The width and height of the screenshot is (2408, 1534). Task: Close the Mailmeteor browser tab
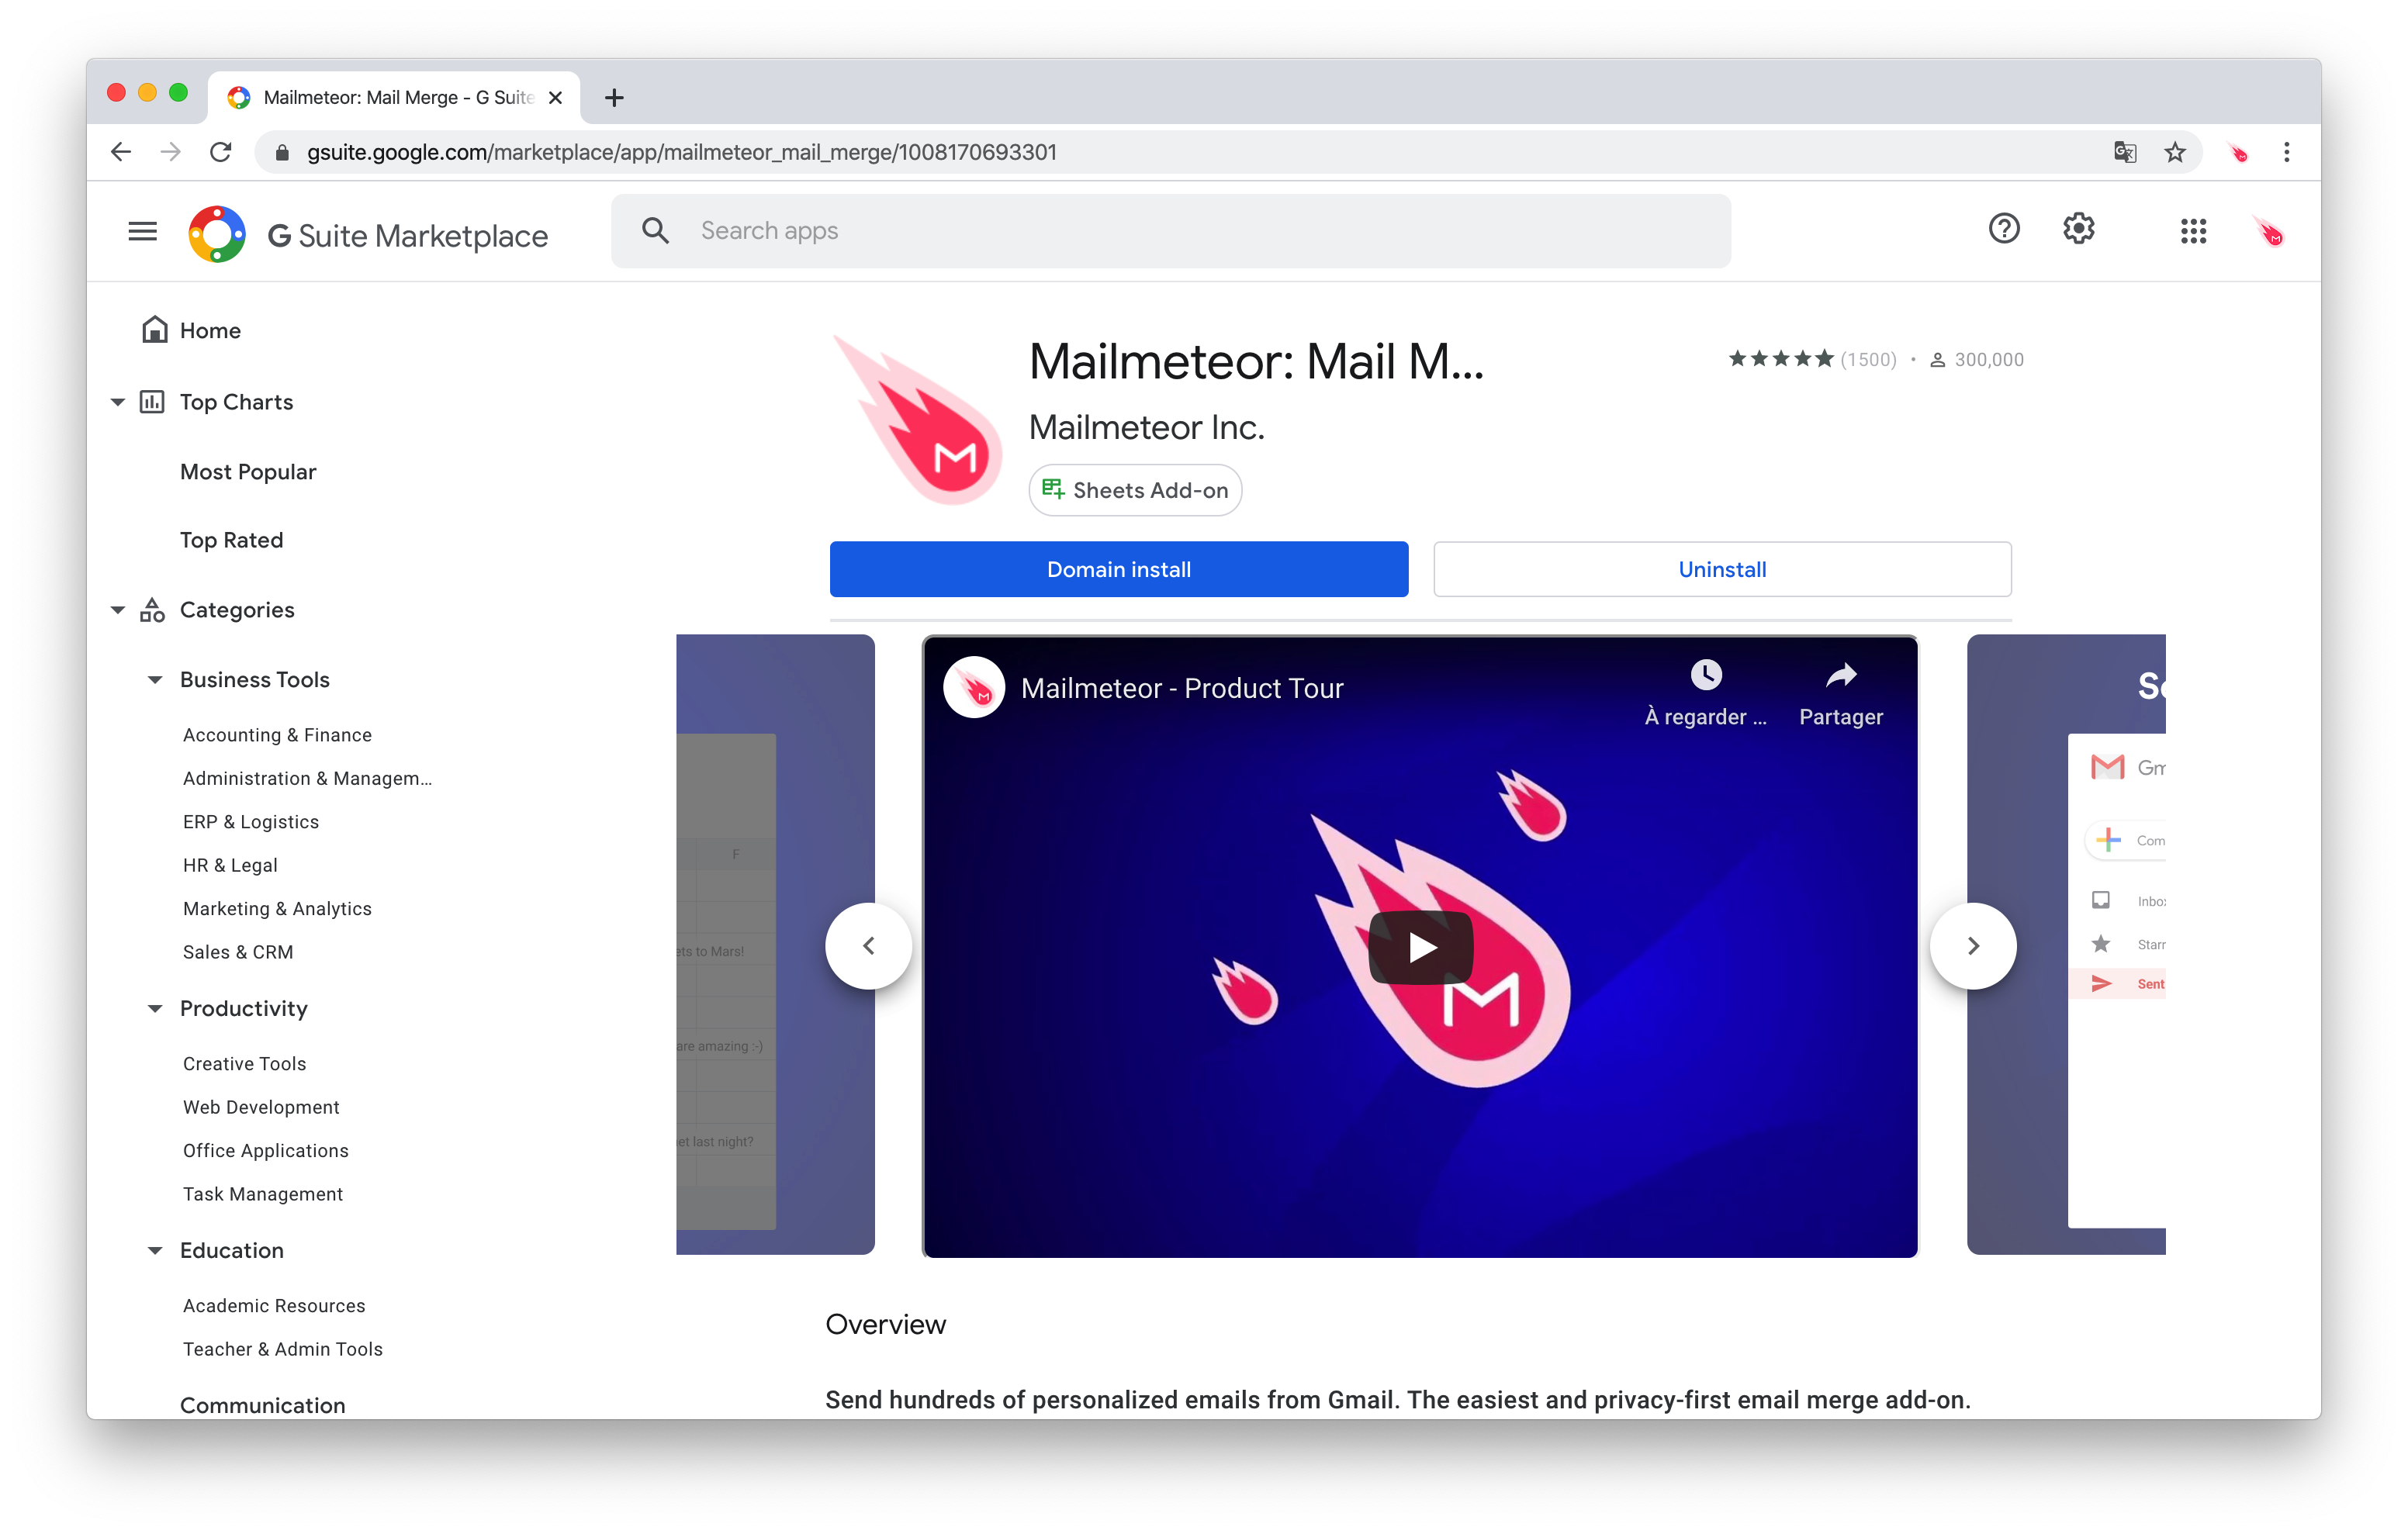(556, 97)
